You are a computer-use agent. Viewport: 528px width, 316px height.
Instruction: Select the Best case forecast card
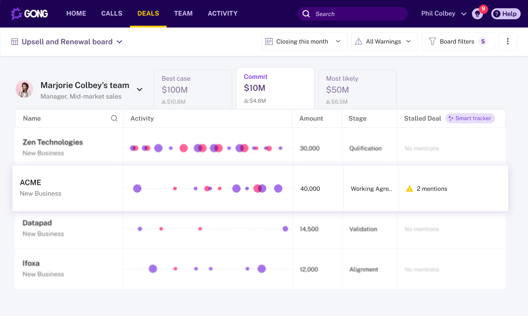tap(193, 89)
